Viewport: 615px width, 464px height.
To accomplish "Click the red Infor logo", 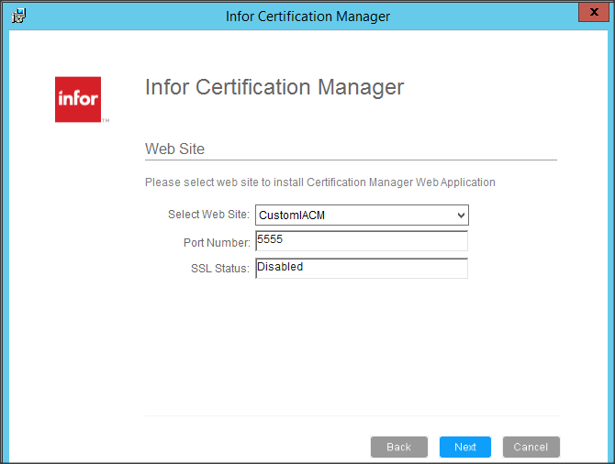I will [78, 99].
